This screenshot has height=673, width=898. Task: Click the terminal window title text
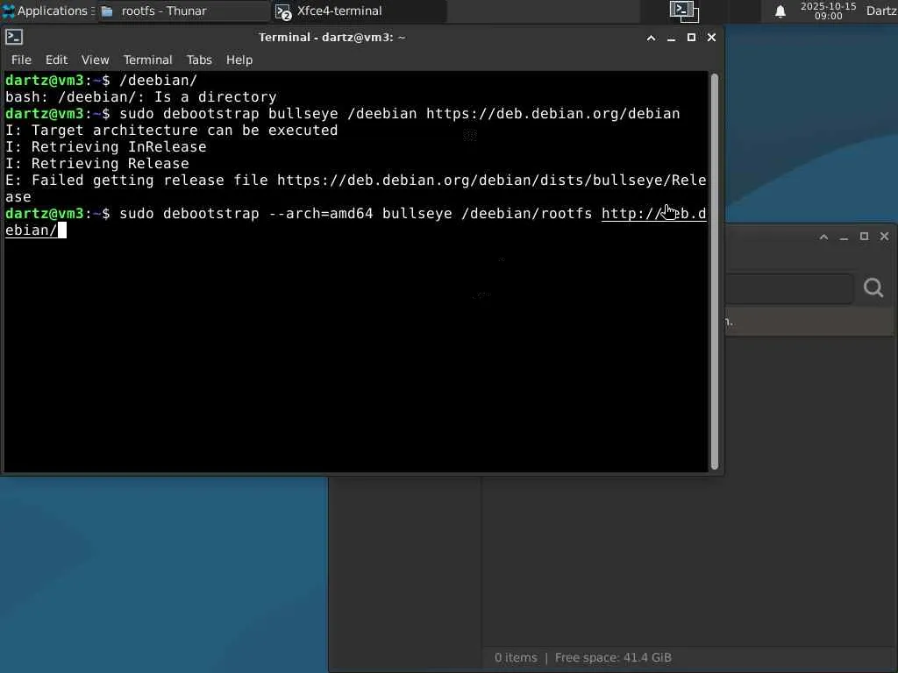coord(331,37)
